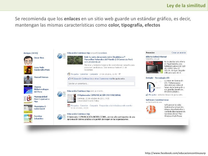Click Compartir on the Amazonia post
208x156 pixels.
(x=94, y=74)
